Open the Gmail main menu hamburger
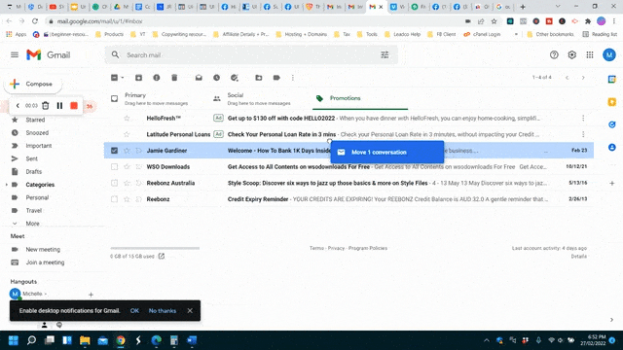 pos(15,54)
